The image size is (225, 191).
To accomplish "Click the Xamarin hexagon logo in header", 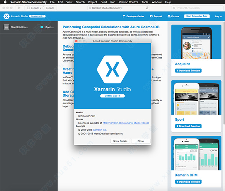I will click(7, 16).
